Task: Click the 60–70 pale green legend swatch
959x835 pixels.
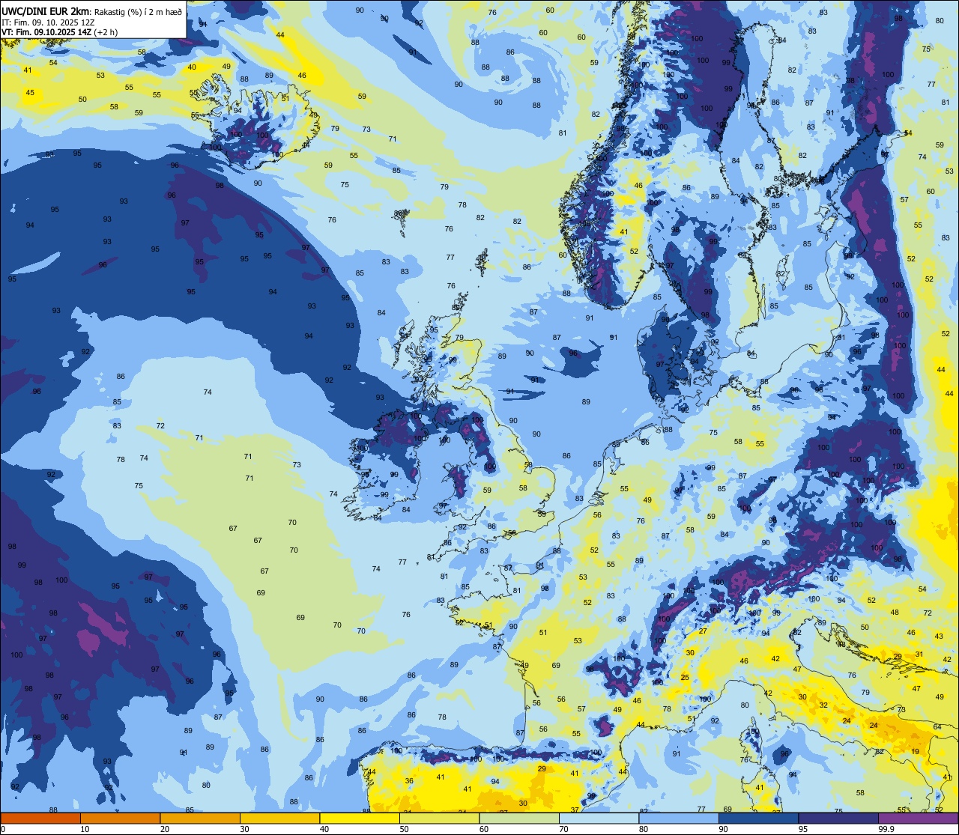Action: click(x=519, y=819)
